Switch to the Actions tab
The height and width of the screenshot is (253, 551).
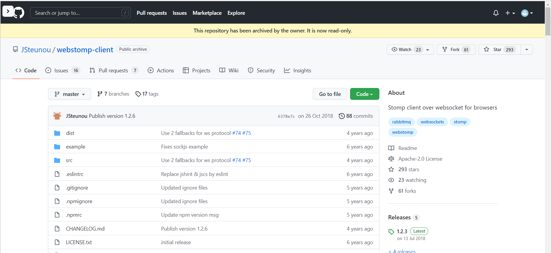pyautogui.click(x=161, y=71)
